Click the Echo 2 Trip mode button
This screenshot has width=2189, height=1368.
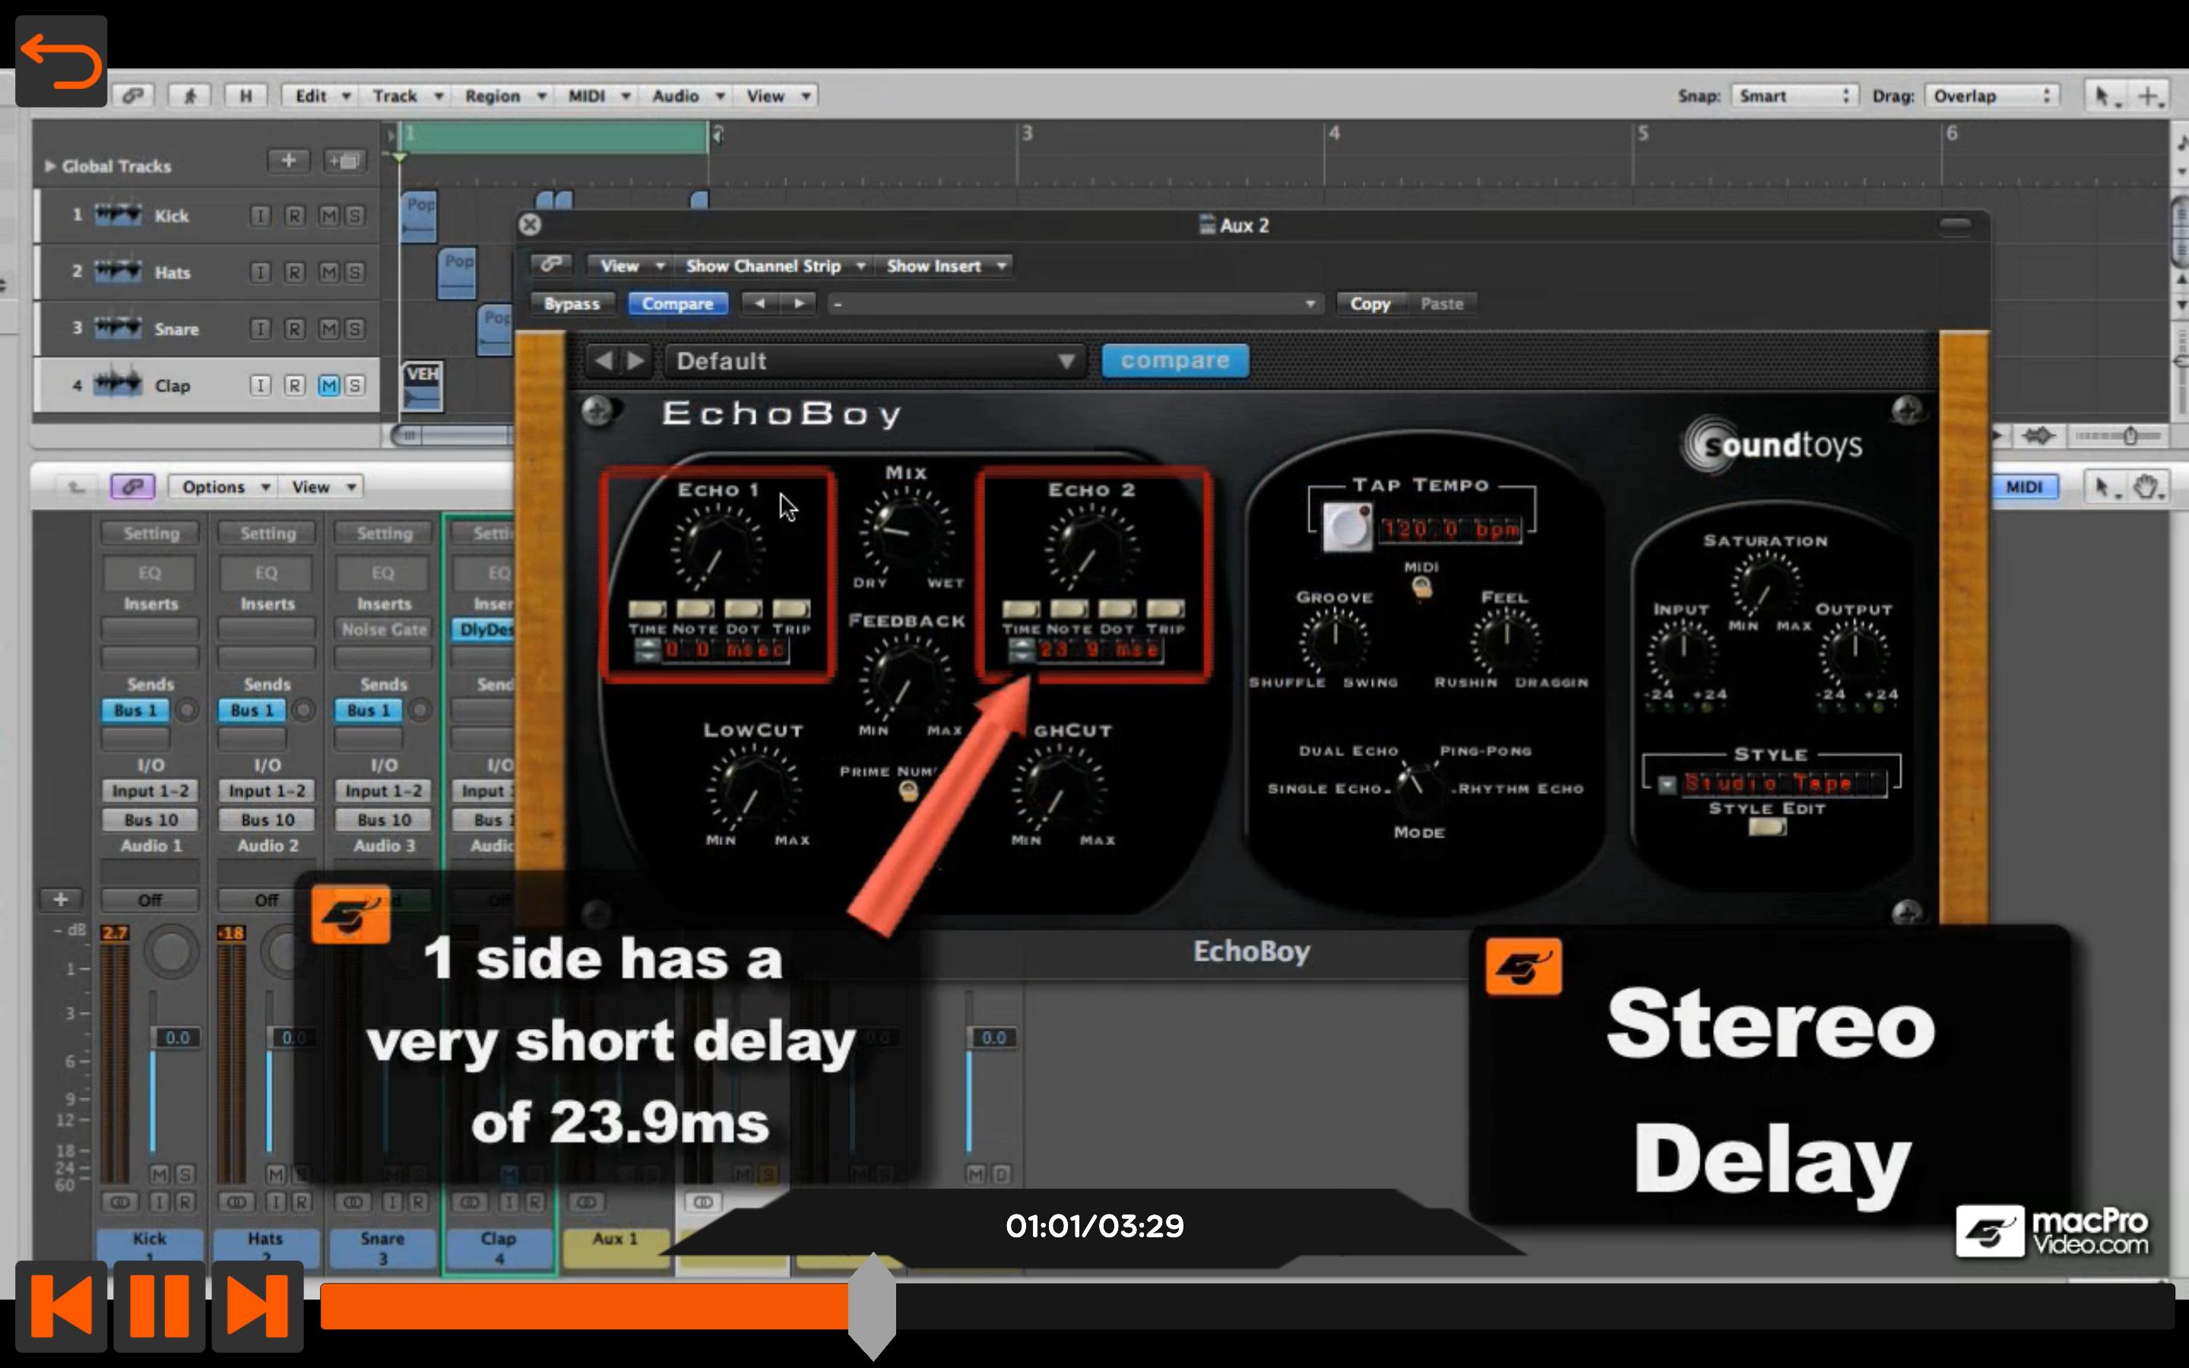(x=1165, y=608)
